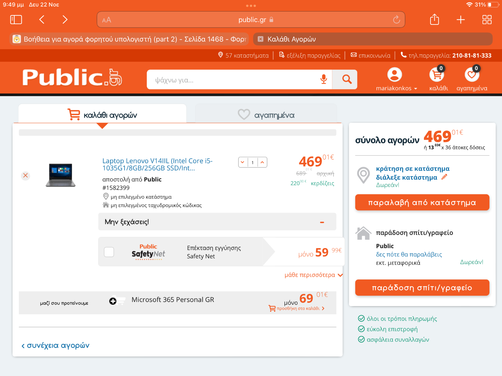Switch to Βοήθεια για αγορά φορητού tab
The image size is (502, 376).
pos(129,39)
